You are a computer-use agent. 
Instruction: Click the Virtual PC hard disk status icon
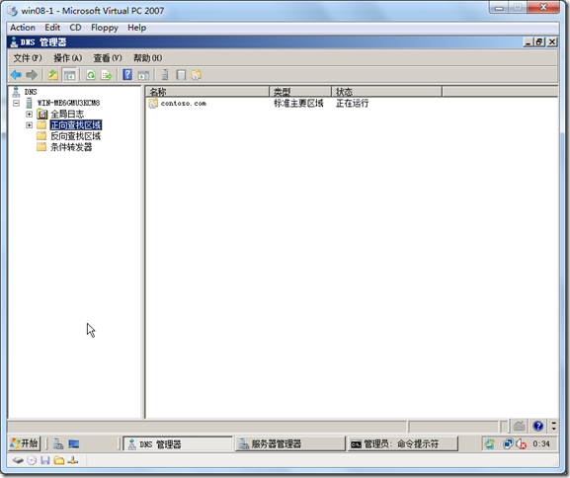pyautogui.click(x=18, y=461)
